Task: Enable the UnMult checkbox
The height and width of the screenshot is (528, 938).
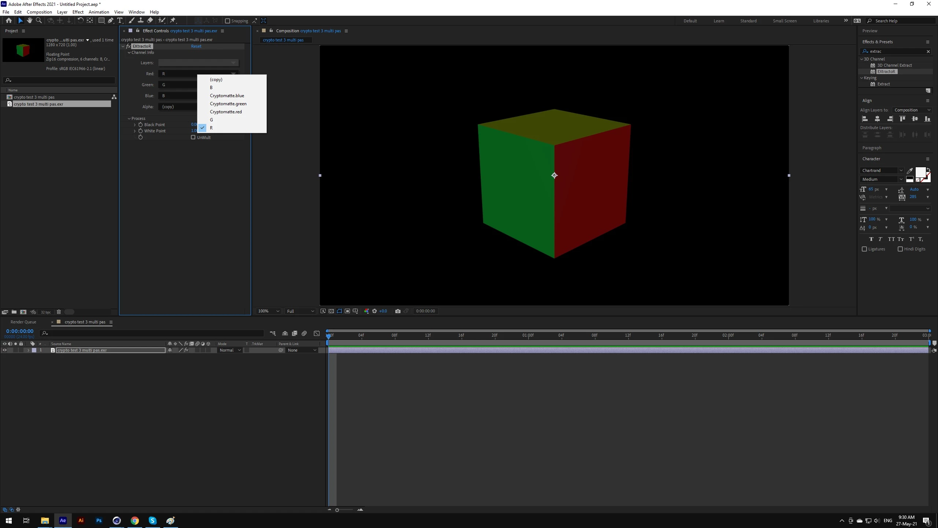Action: point(193,137)
